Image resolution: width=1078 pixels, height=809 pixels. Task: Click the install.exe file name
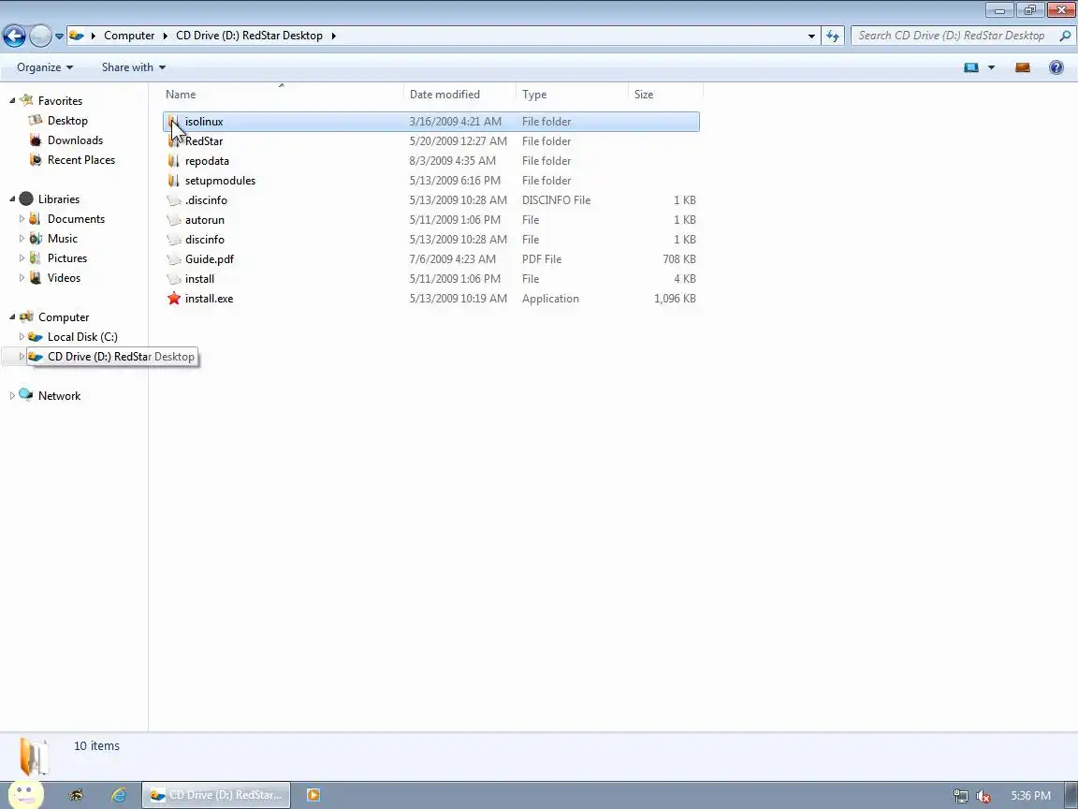(x=209, y=299)
